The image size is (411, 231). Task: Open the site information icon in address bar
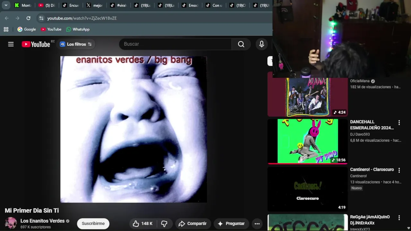click(41, 18)
